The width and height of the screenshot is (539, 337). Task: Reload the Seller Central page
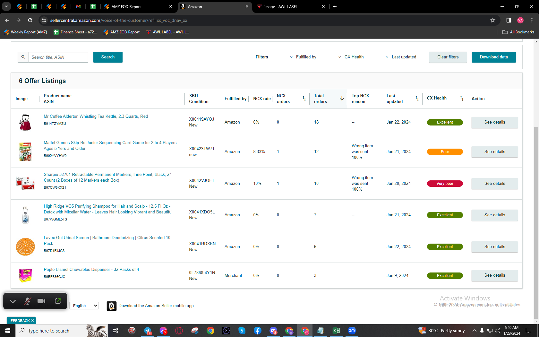[30, 20]
